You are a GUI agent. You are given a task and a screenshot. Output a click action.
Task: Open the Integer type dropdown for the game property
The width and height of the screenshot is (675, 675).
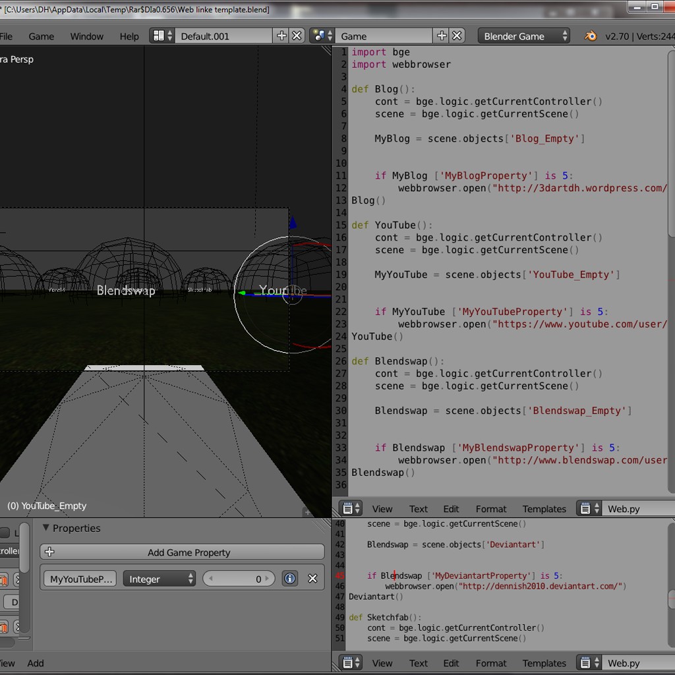(x=158, y=578)
